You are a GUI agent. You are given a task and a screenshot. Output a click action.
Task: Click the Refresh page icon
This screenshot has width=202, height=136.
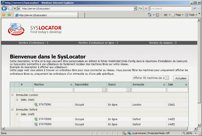click(141, 8)
